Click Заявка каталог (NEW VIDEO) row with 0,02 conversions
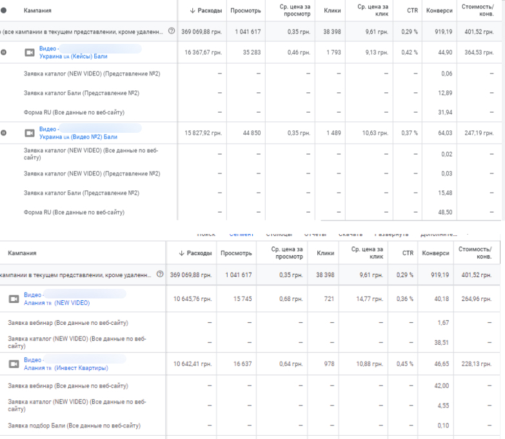The width and height of the screenshot is (505, 439). (91, 154)
